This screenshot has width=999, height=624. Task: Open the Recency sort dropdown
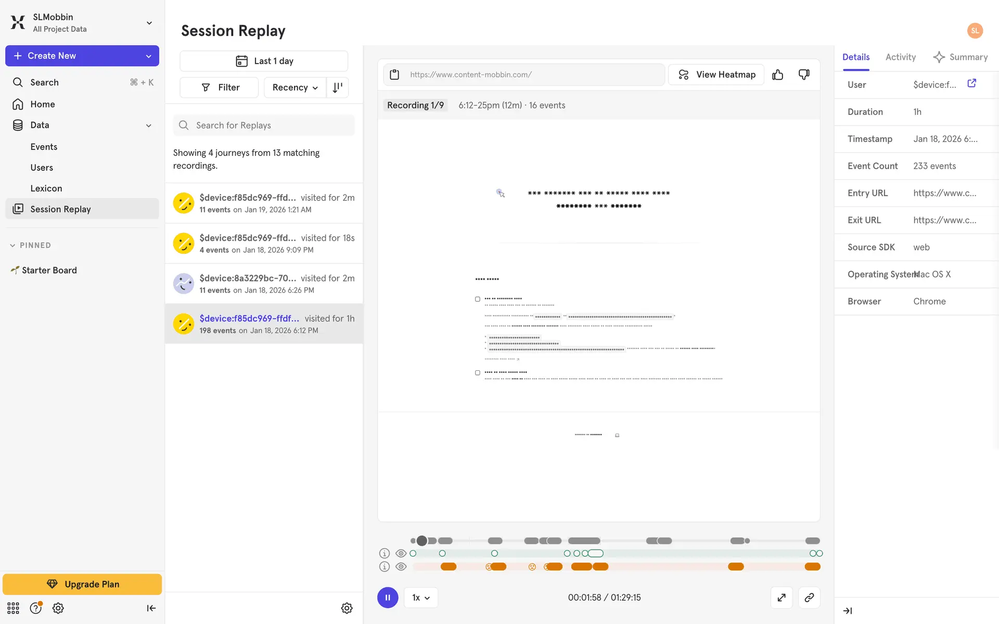[294, 87]
